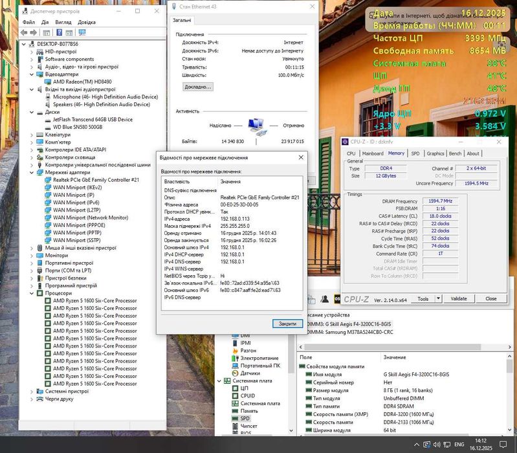Screen dimensions: 517x453
Task: Click the Датчики sensor icon in AIDA64 tree
Action: tap(235, 373)
